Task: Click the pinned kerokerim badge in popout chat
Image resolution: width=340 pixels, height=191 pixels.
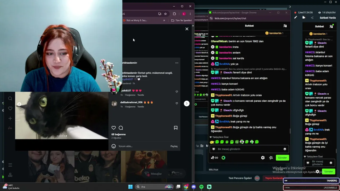Action: tap(274, 33)
